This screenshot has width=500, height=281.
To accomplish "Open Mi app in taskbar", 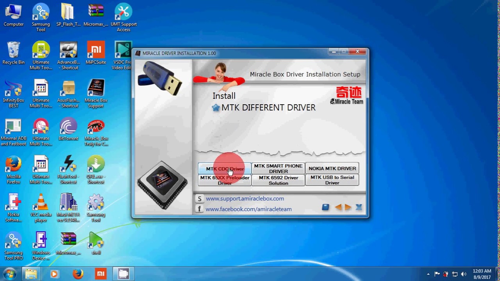I will pyautogui.click(x=101, y=274).
